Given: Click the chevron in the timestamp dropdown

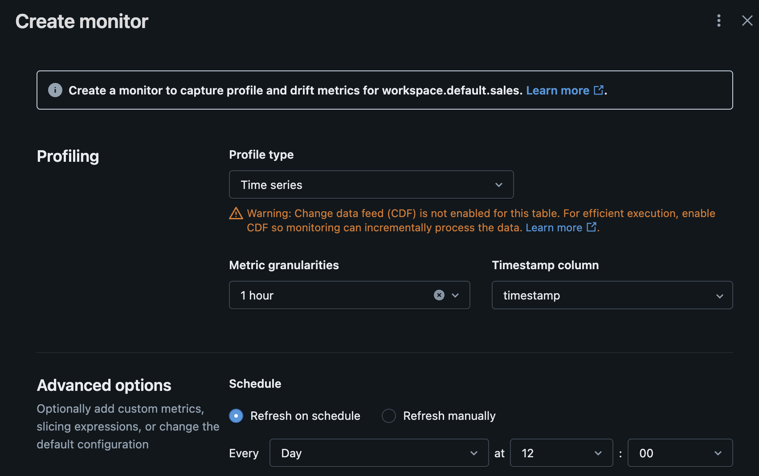Looking at the screenshot, I should click(719, 296).
